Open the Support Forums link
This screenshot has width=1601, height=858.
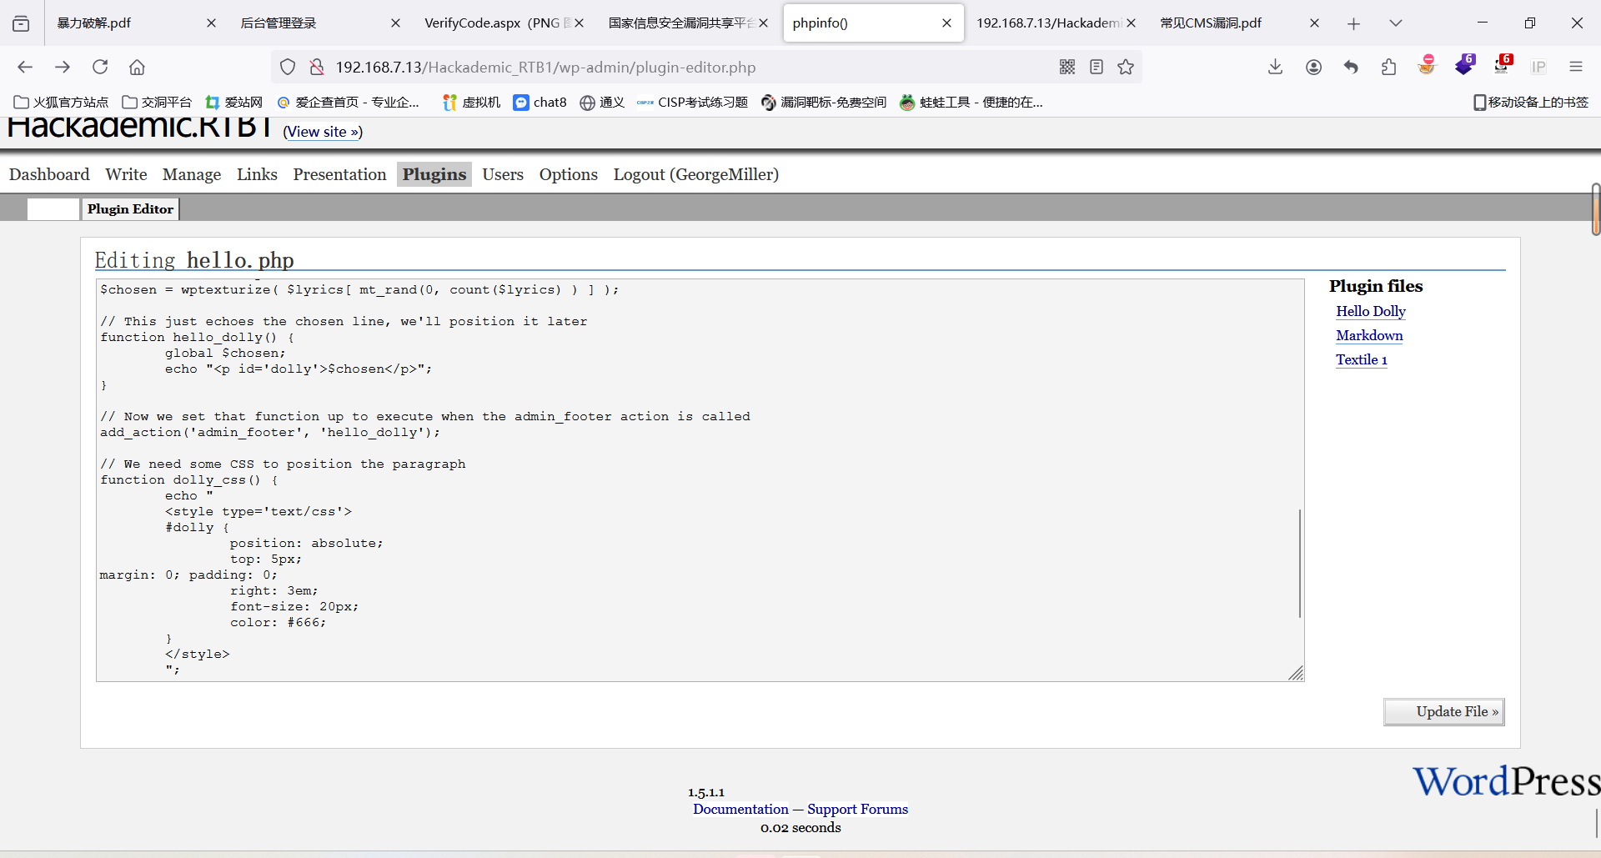point(857,809)
